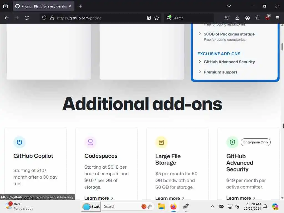Click the browser Search box
Image resolution: width=284 pixels, height=213 pixels.
pyautogui.click(x=189, y=18)
